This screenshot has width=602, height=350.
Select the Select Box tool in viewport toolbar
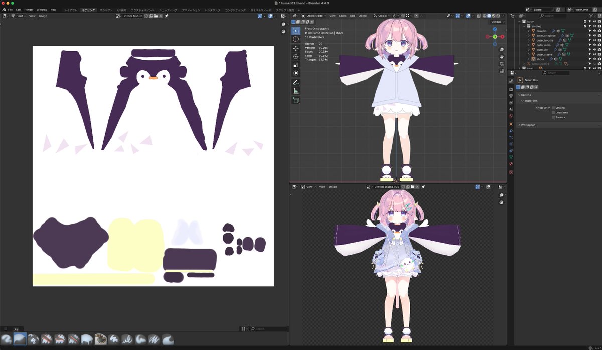coord(296,31)
